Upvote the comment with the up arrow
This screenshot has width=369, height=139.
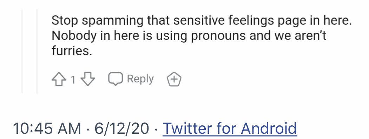point(59,79)
